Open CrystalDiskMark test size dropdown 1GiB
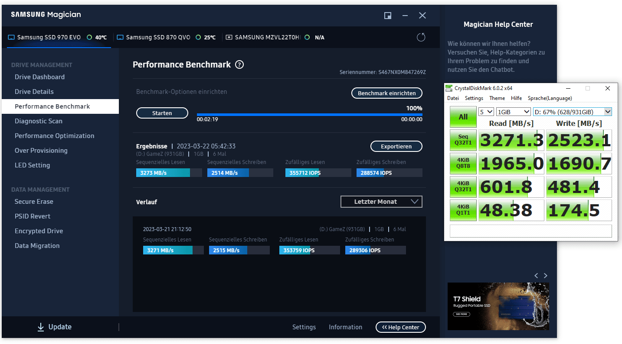 pyautogui.click(x=514, y=112)
